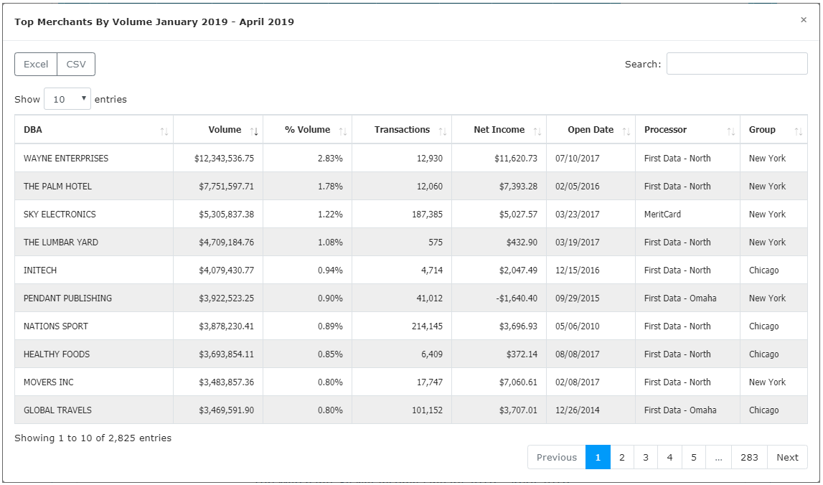Click volume value $4,079,430.77

[x=226, y=270]
